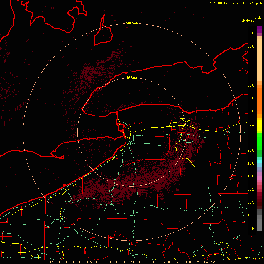This screenshot has width=264, height=264.
Task: Click the 9.8 scale value
Action: (251, 33)
